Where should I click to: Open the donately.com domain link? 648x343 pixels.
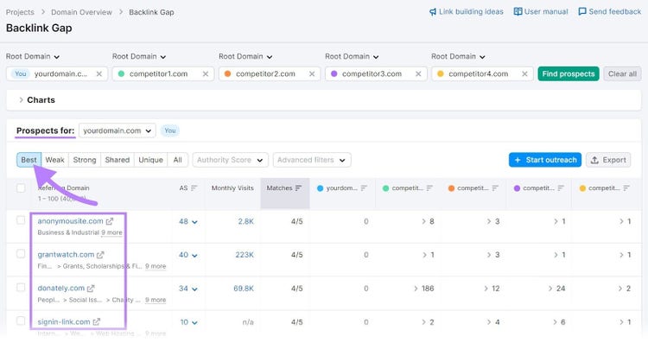61,289
